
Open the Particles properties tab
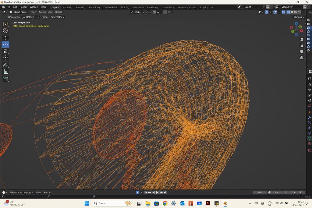tap(310, 123)
